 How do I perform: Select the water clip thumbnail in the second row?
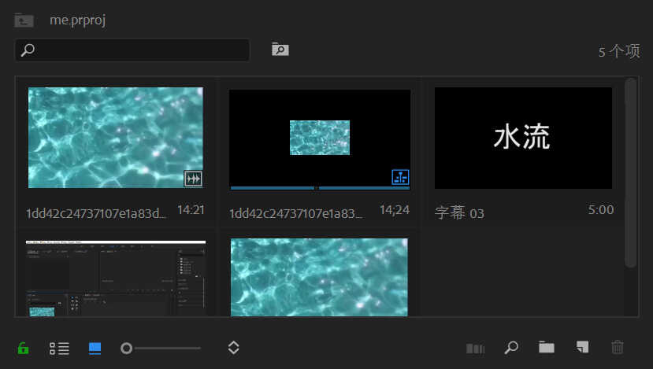tap(319, 278)
